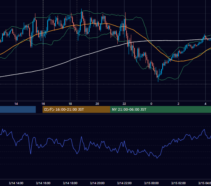Image resolution: width=211 pixels, height=186 pixels.
Task: Click the 3/14 14:00 time label
Action: tap(16, 183)
